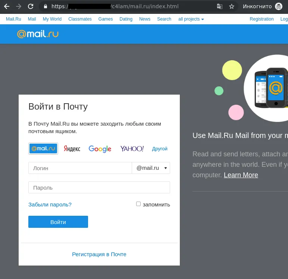Screen dimensions: 288x279
Task: Click the Войти в Почту heading
Action: tap(58, 107)
